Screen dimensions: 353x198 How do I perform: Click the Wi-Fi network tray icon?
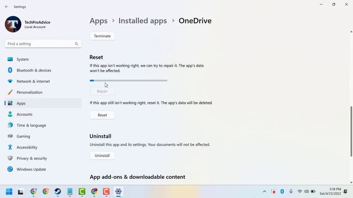click(299, 191)
